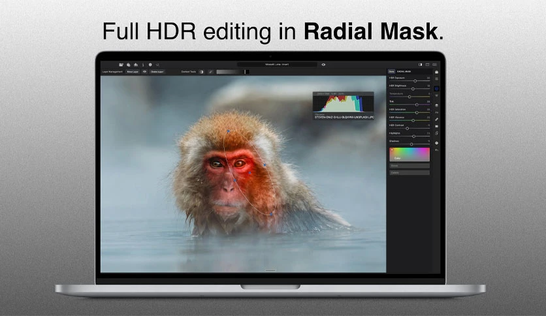Open the rectangle icon in right sidebar
The width and height of the screenshot is (546, 316).
(x=437, y=126)
